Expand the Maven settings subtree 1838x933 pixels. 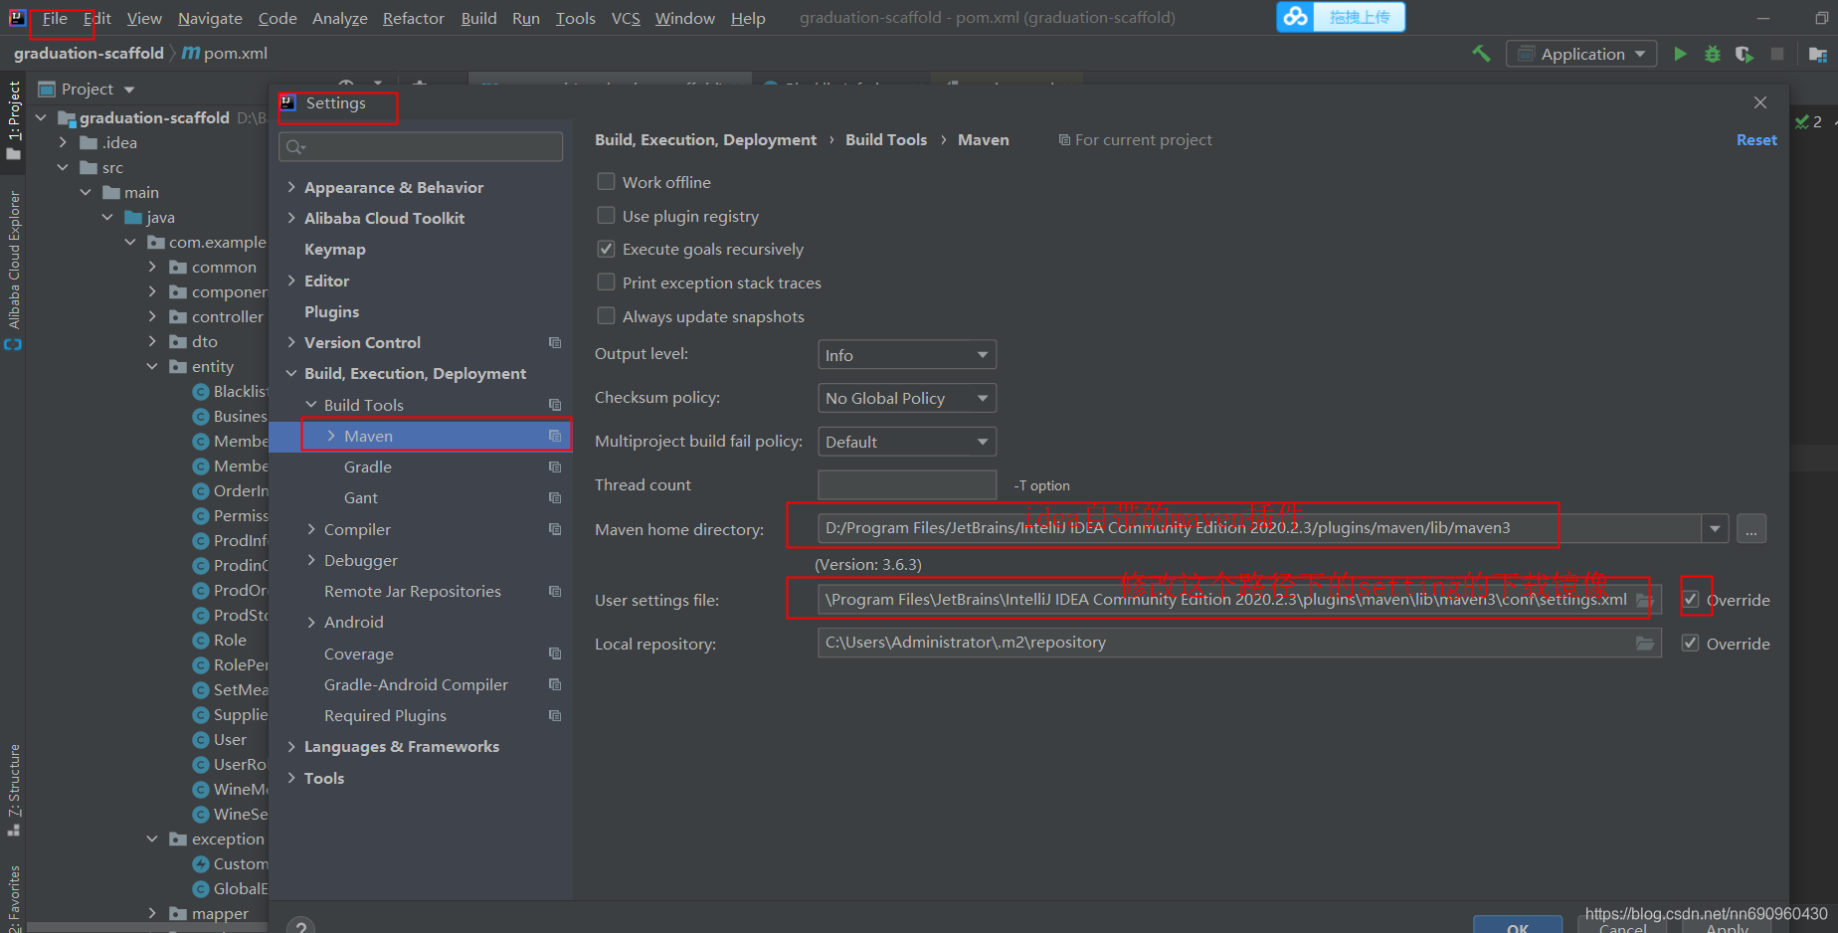[331, 436]
